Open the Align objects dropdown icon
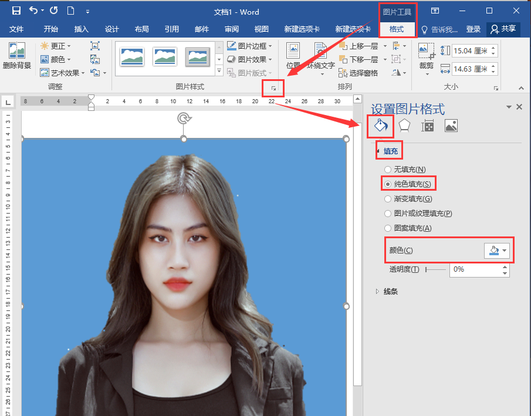This screenshot has height=416, width=531. [399, 46]
